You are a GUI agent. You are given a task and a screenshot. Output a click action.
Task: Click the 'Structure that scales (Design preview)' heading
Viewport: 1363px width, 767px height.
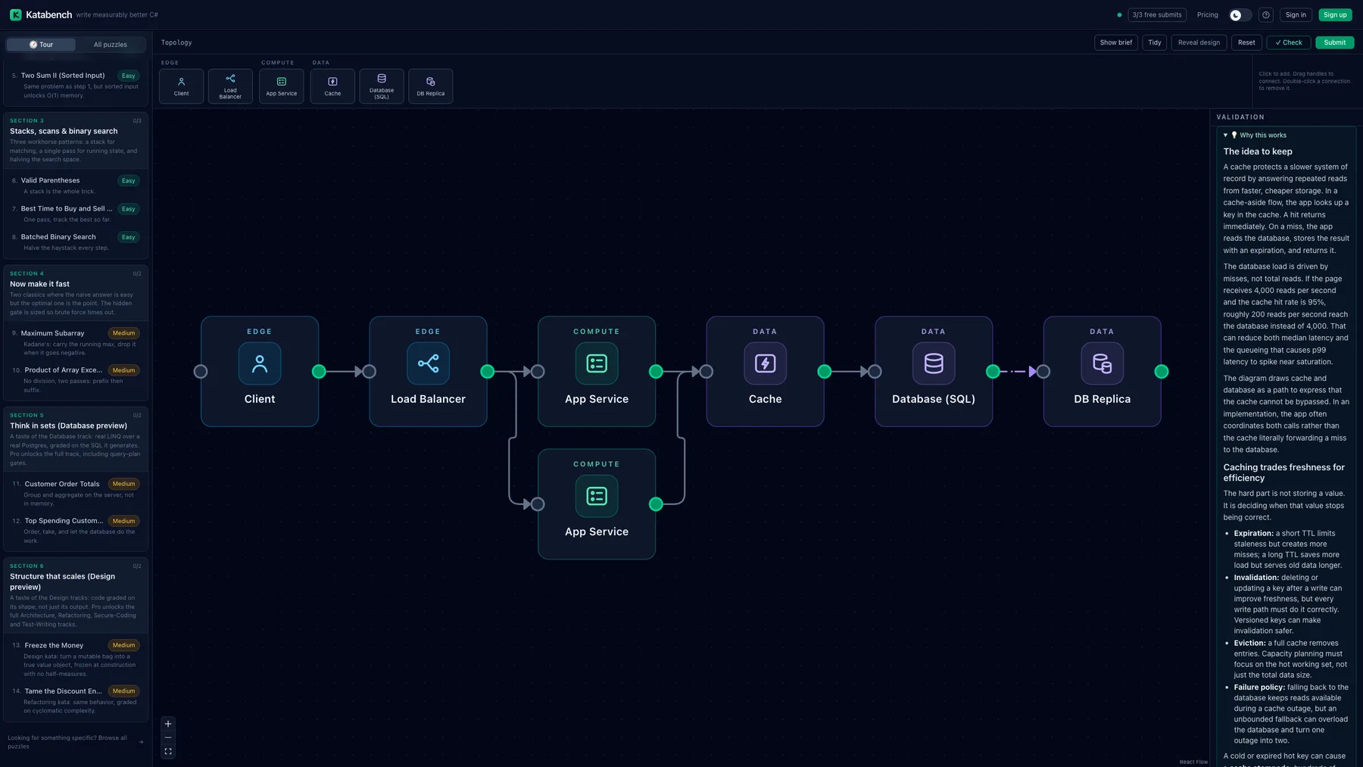62,581
